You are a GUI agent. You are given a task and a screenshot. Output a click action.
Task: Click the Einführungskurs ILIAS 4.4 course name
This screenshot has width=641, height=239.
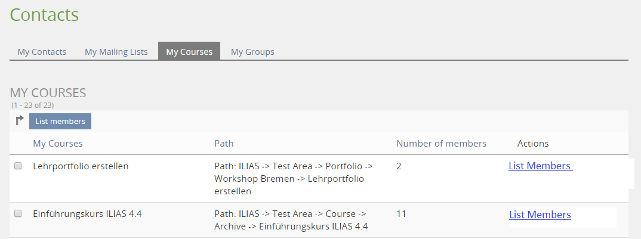coord(87,214)
